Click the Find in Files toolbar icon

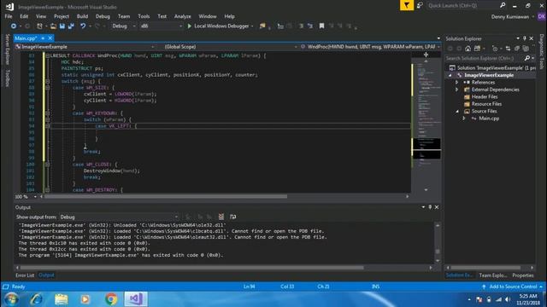click(262, 26)
